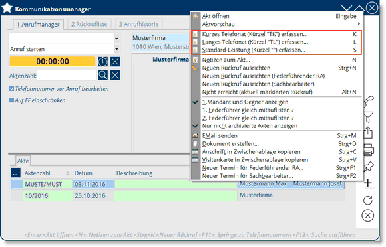Click the Musterfirma name field at the top
Image resolution: width=386 pixels, height=247 pixels.
point(161,38)
